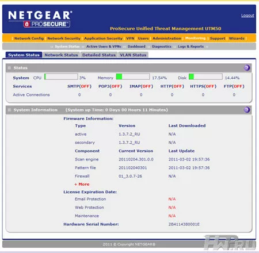The height and width of the screenshot is (253, 259).
Task: Click the NETGEAR ProSecure logo
Action: [x=40, y=19]
